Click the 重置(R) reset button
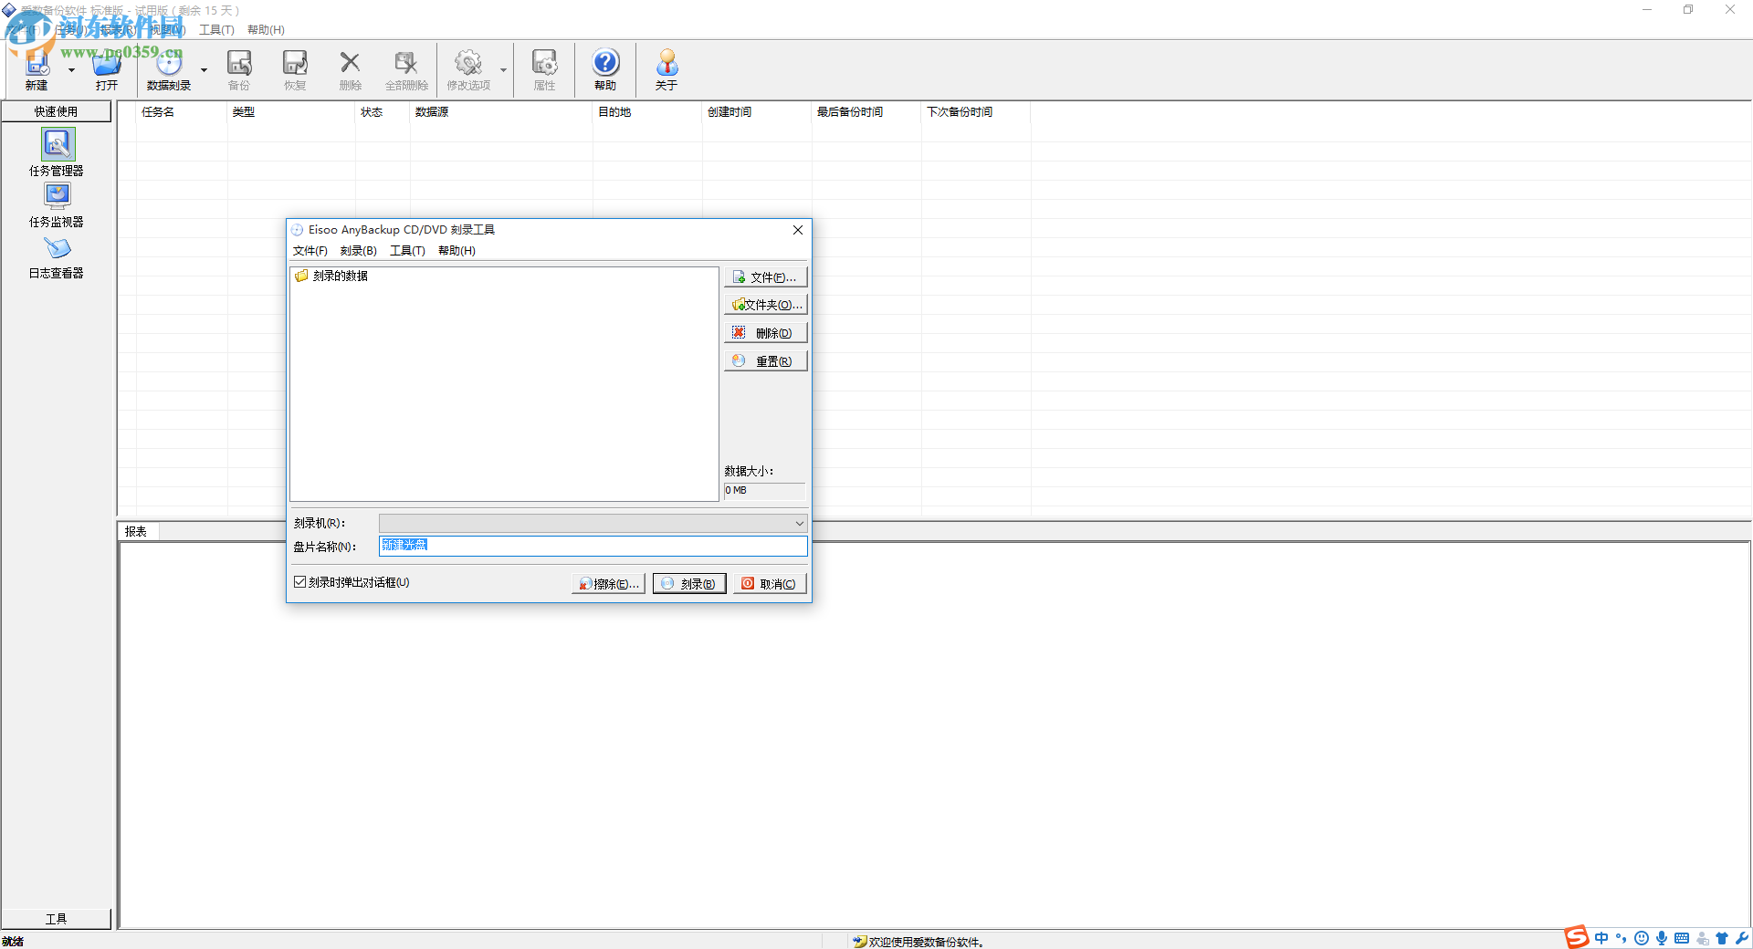The image size is (1753, 949). (766, 361)
